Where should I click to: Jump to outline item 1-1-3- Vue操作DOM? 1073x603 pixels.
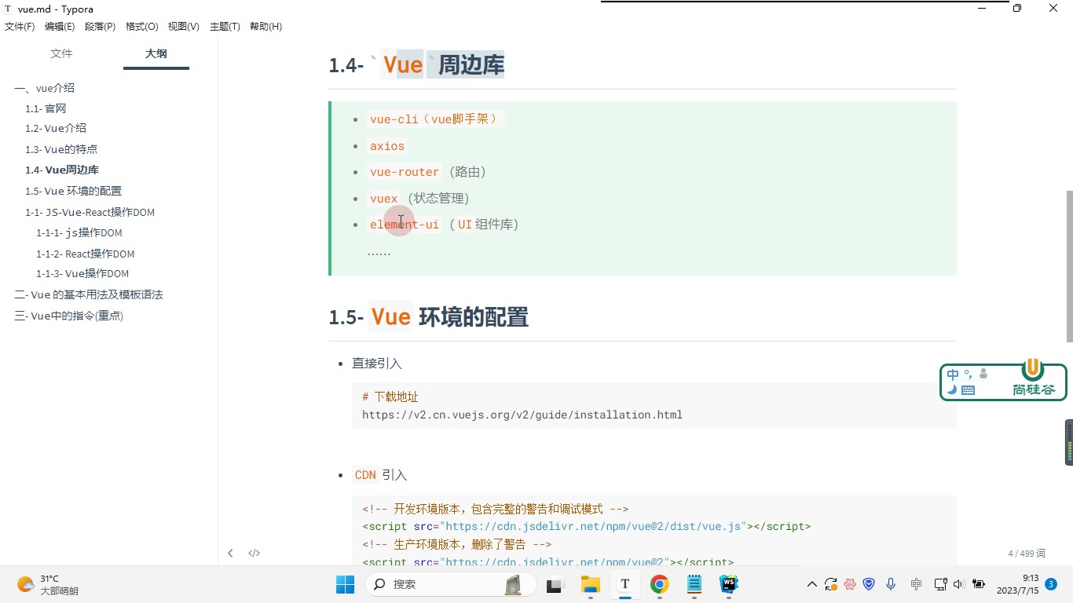[x=82, y=273]
